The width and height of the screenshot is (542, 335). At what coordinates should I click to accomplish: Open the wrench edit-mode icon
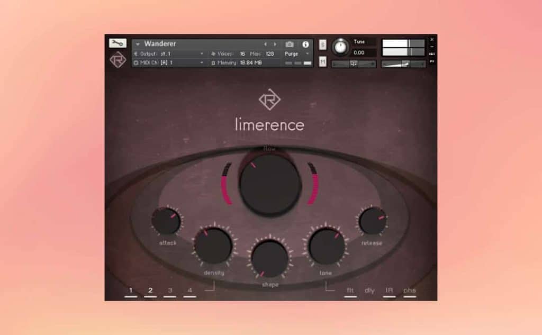[x=118, y=43]
